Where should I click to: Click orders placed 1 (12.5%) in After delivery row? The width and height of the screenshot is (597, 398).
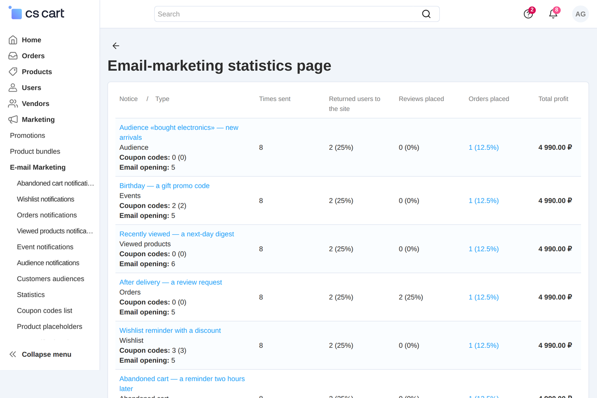pos(484,297)
